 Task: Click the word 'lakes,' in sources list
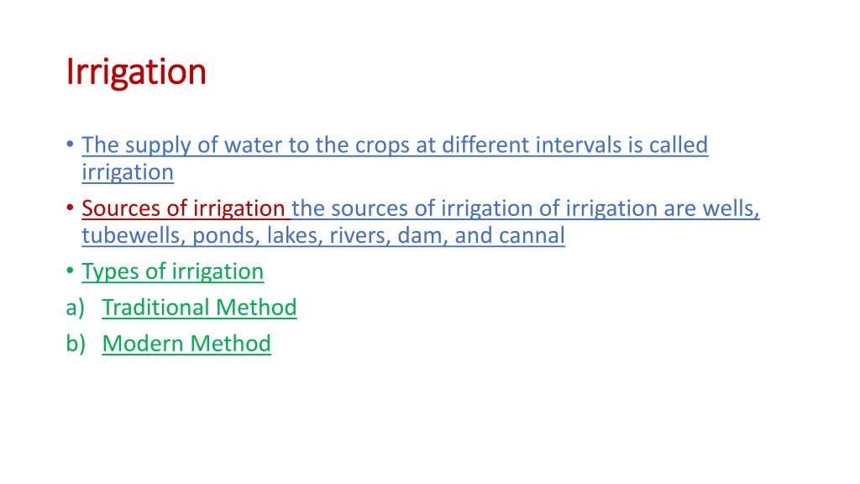(x=295, y=236)
